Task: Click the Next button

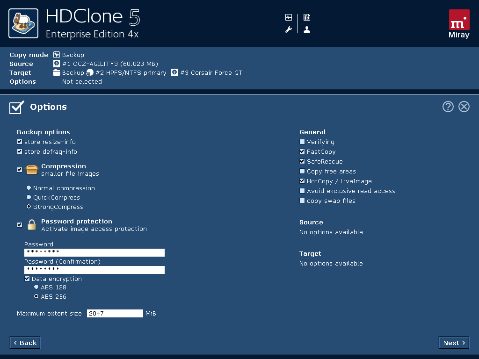Action: pyautogui.click(x=454, y=343)
